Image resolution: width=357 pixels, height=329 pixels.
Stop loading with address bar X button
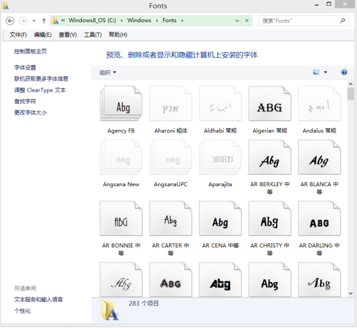pyautogui.click(x=247, y=20)
